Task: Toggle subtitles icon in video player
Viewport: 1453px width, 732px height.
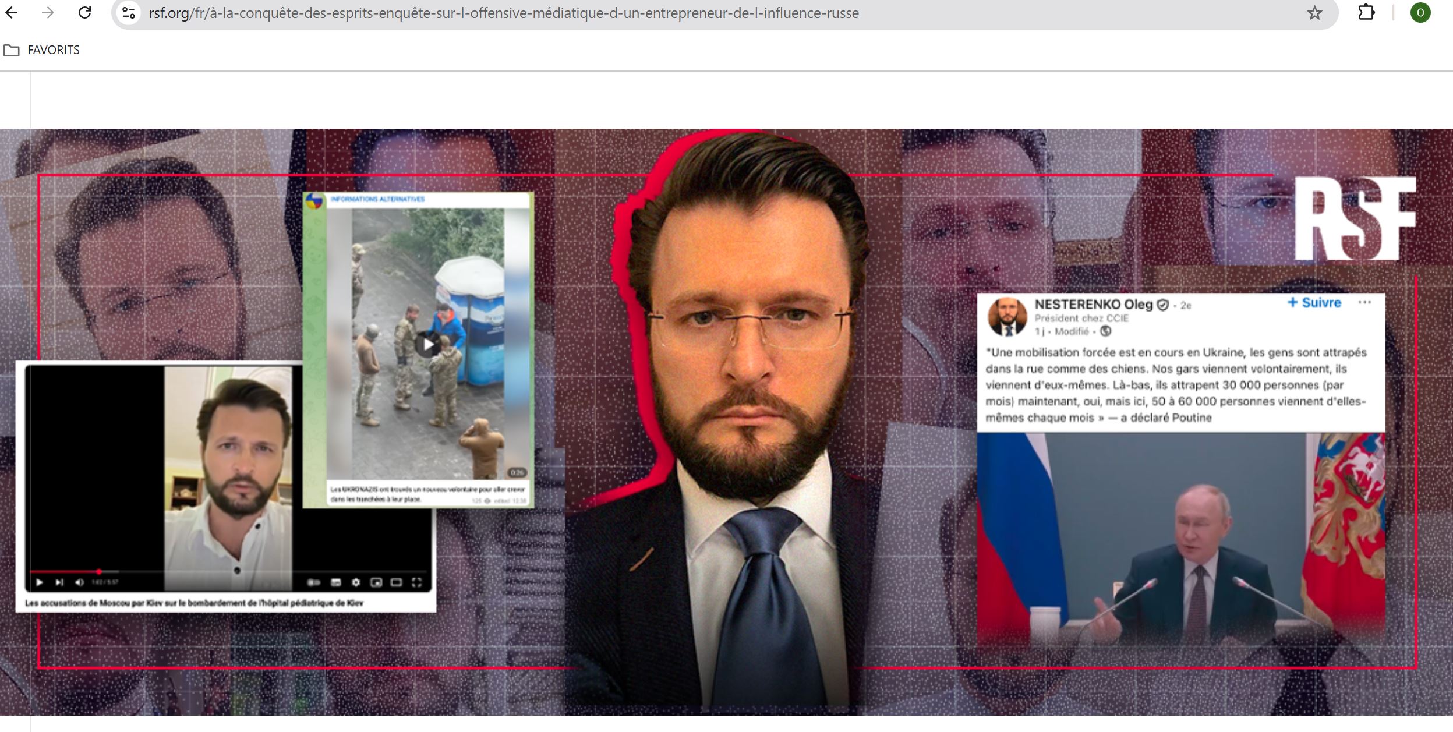Action: click(x=336, y=582)
